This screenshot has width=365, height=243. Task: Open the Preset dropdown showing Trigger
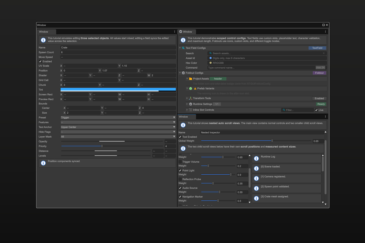pos(118,118)
